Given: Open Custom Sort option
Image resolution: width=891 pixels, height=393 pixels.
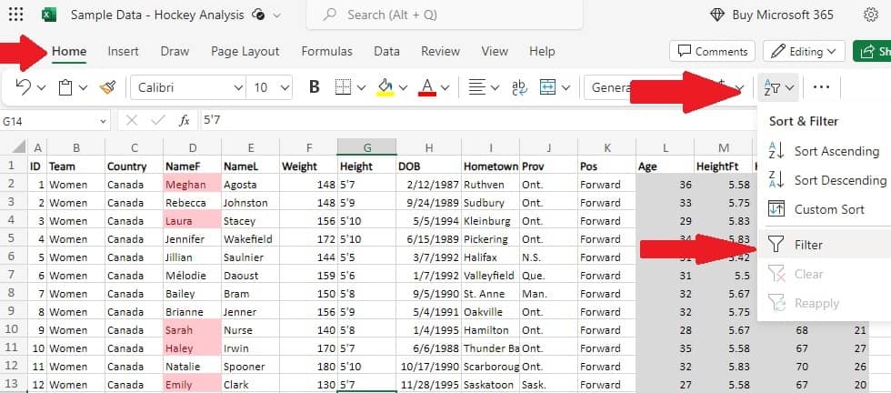Looking at the screenshot, I should point(824,209).
